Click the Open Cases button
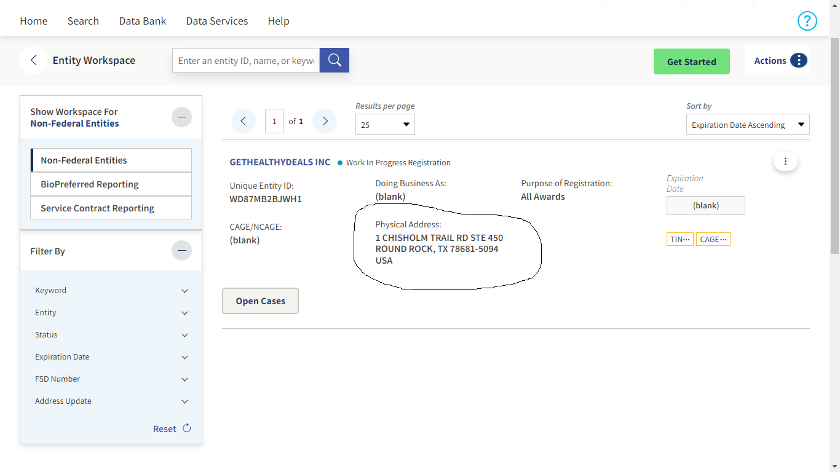 coord(260,301)
